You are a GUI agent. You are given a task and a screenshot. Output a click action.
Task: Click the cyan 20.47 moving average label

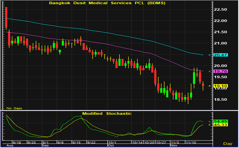221,55
